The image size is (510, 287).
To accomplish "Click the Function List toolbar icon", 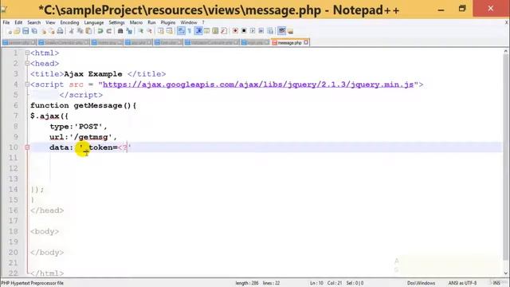I will 224,31.
